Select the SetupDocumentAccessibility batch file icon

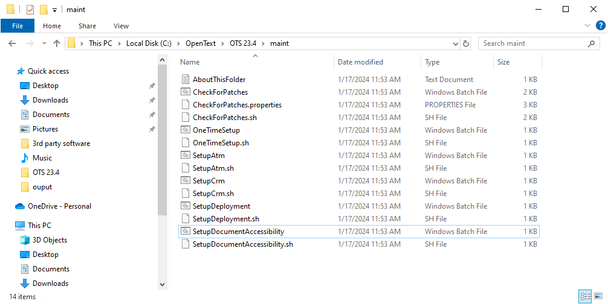[186, 231]
